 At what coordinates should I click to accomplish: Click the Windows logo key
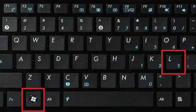tap(33, 99)
